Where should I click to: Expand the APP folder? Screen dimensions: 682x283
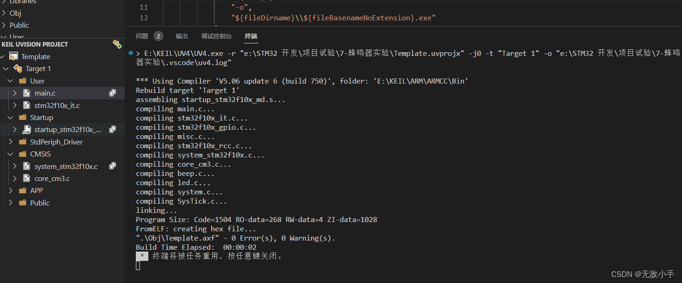11,191
